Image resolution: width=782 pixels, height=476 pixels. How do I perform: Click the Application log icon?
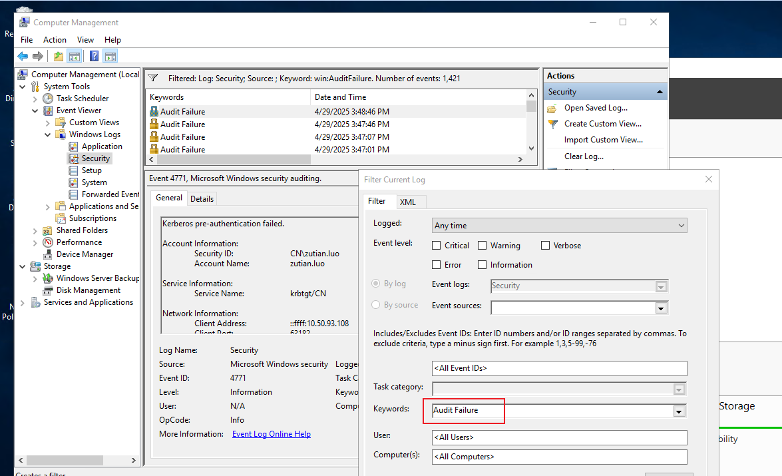click(73, 146)
